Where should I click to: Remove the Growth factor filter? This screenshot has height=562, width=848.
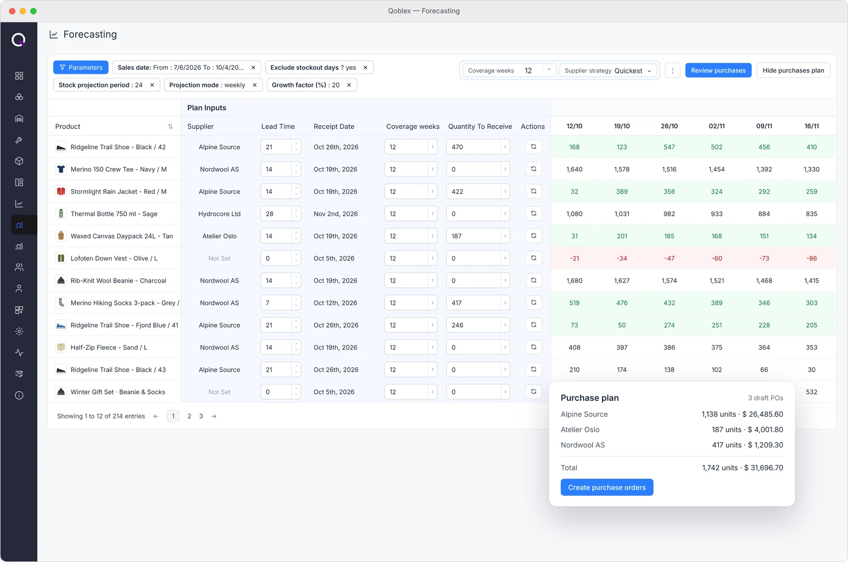(x=349, y=85)
